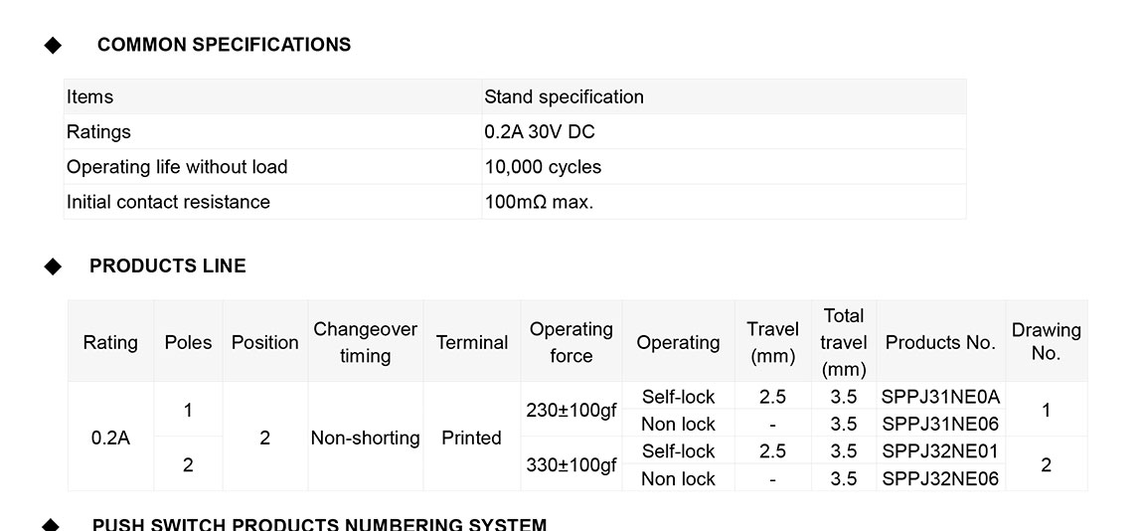Select the PRODUCTS LINE heading

(167, 266)
